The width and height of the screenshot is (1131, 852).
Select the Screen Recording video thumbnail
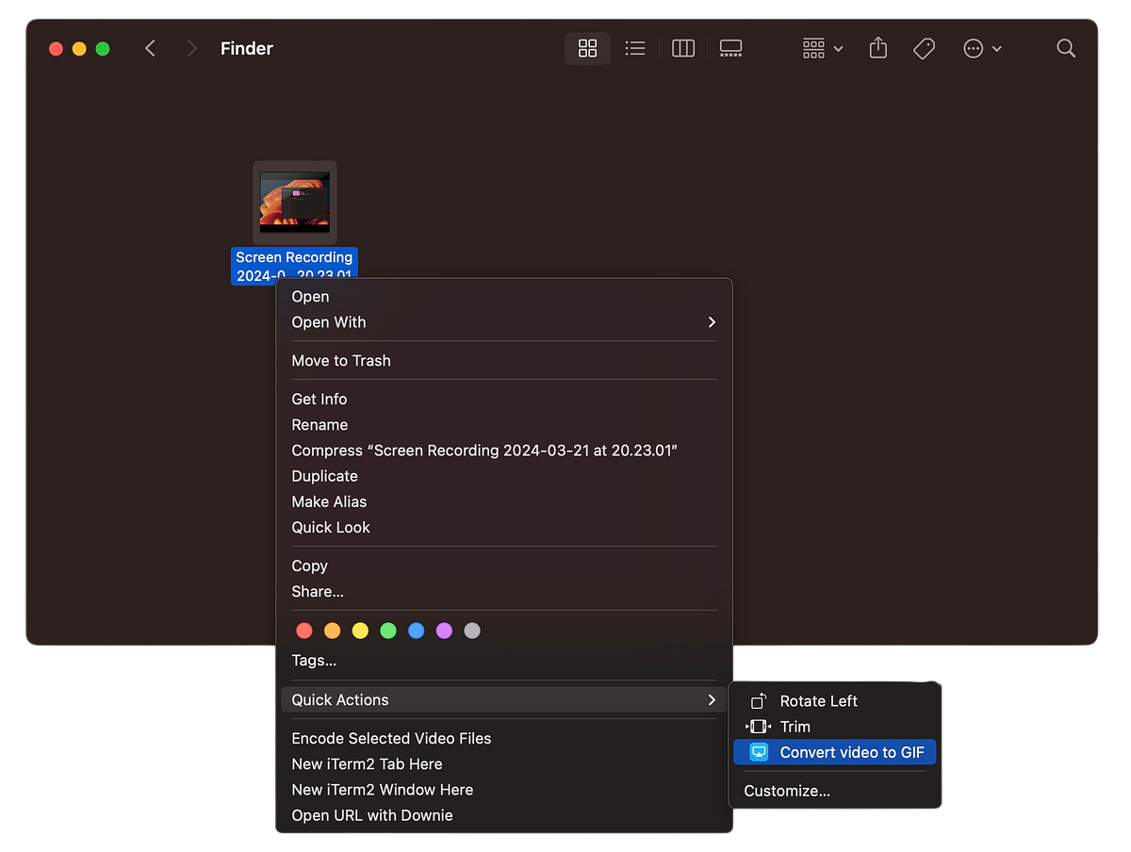pos(295,202)
